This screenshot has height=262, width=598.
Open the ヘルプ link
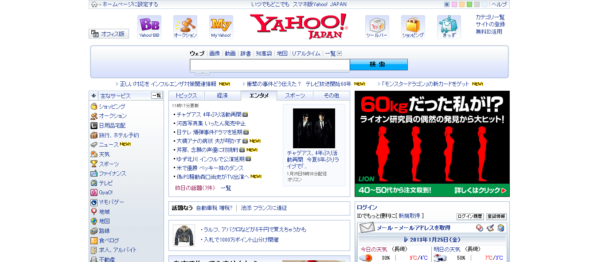(x=499, y=4)
